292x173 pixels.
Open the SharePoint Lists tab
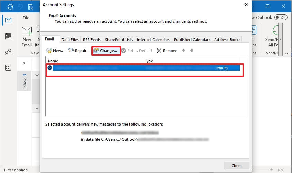click(x=119, y=40)
